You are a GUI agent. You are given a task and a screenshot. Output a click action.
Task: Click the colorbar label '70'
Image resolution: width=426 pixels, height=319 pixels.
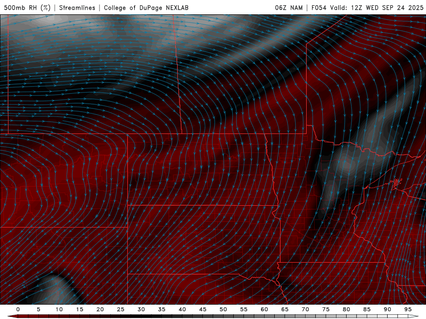305,309
